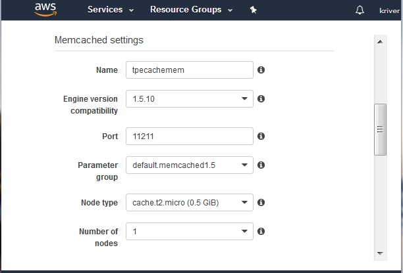Viewport: 403px width, 273px height.
Task: Open the Resource Groups menu
Action: tap(190, 10)
